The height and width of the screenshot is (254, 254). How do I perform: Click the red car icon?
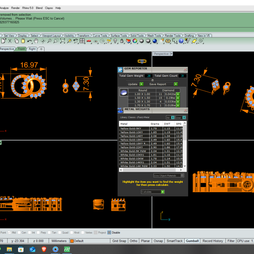coord(89,41)
